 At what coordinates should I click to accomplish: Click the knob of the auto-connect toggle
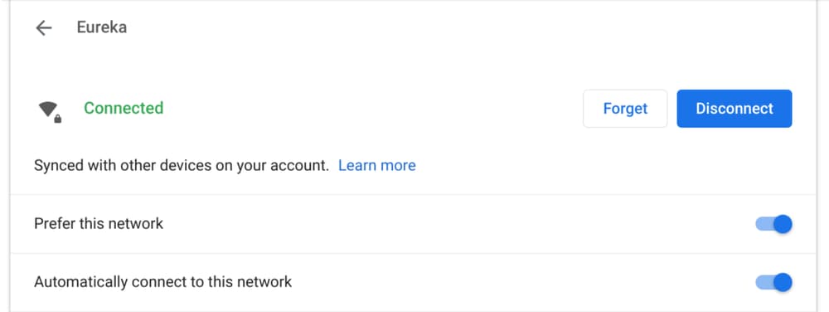pyautogui.click(x=783, y=282)
